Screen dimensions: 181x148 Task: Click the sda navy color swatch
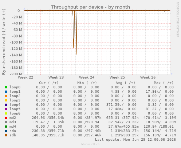(x=6, y=131)
